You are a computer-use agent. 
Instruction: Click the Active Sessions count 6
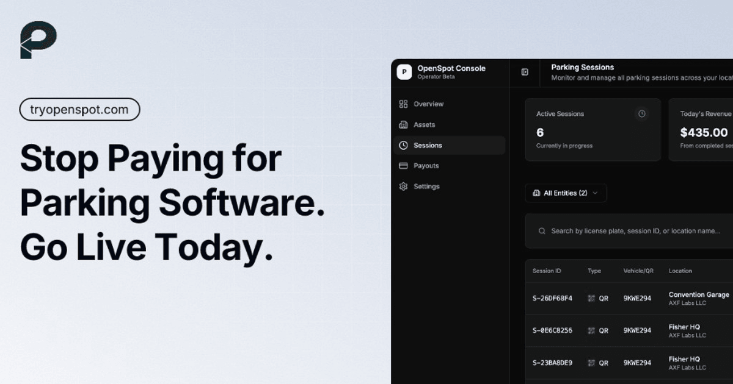[x=540, y=132]
